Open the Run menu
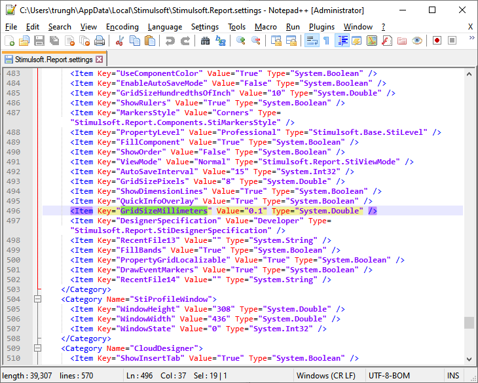This screenshot has width=478, height=383. [293, 27]
